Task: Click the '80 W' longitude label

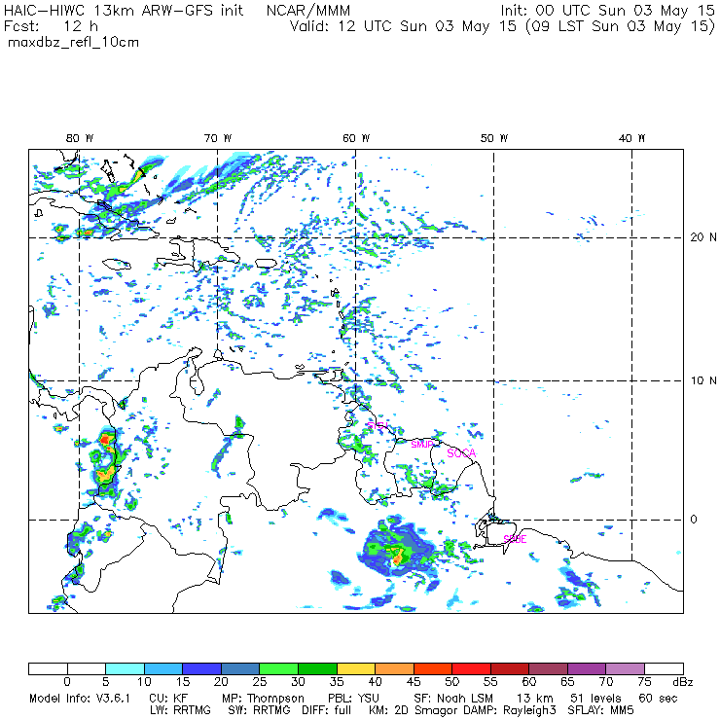Action: (x=80, y=138)
